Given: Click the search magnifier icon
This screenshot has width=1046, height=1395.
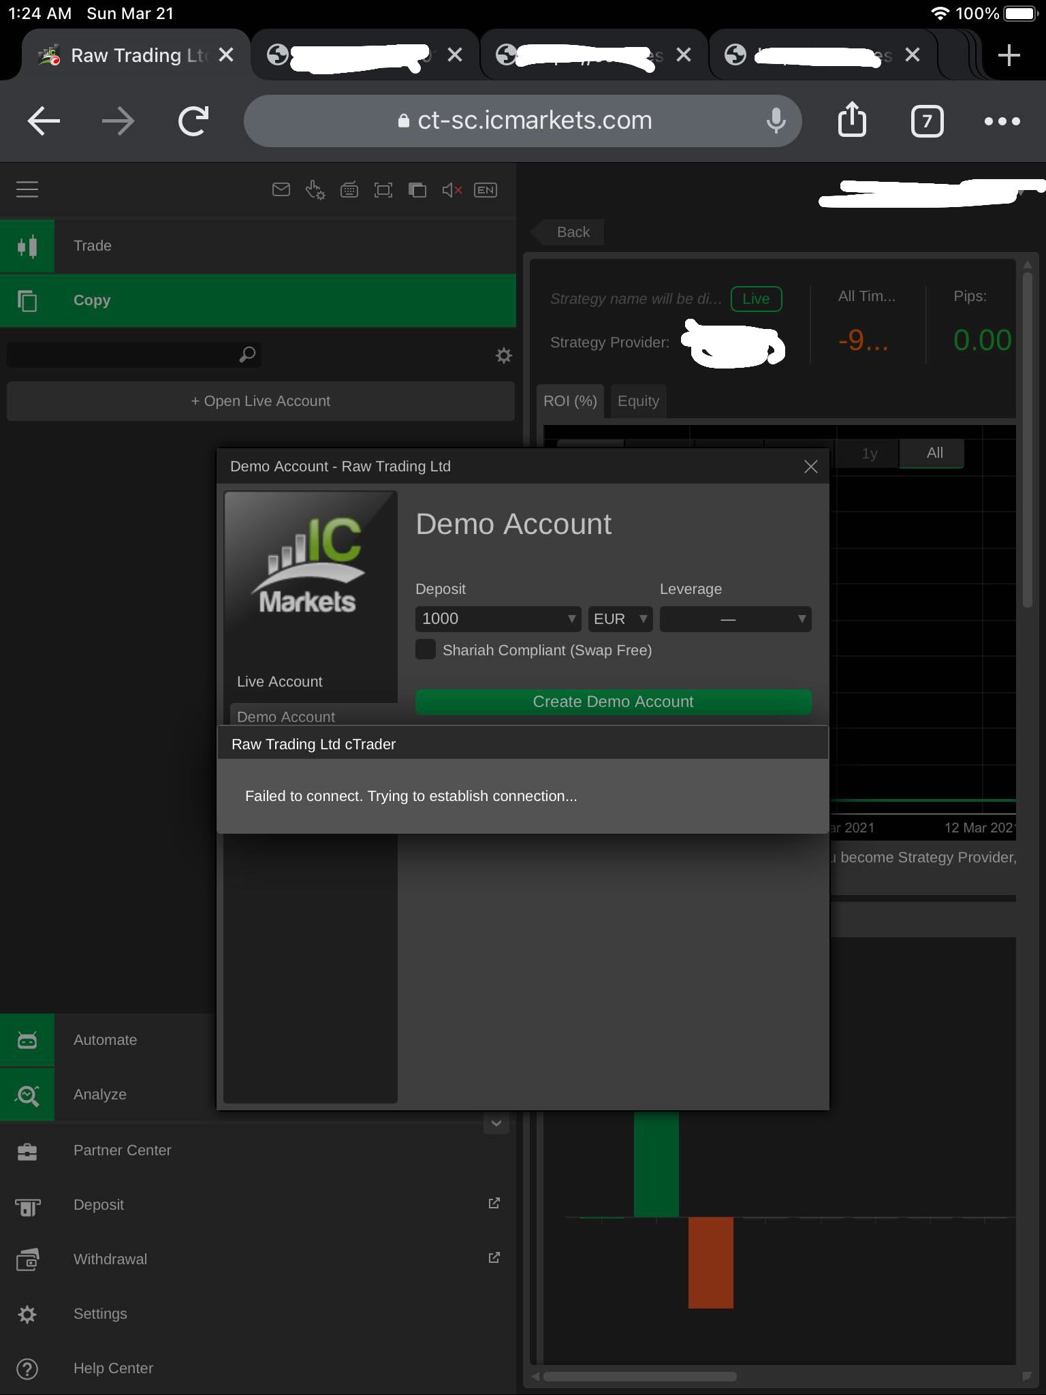Looking at the screenshot, I should coord(247,354).
